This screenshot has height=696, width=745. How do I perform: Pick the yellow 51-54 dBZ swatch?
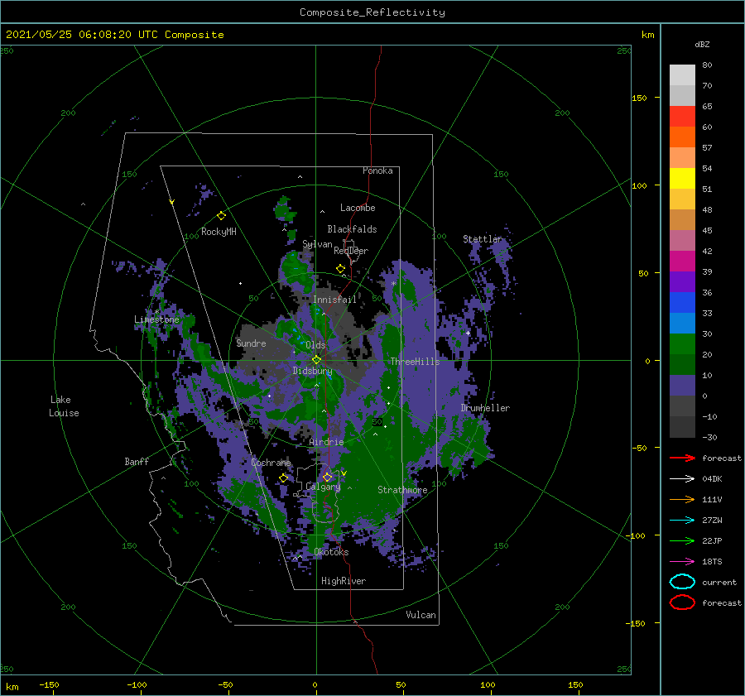(682, 178)
